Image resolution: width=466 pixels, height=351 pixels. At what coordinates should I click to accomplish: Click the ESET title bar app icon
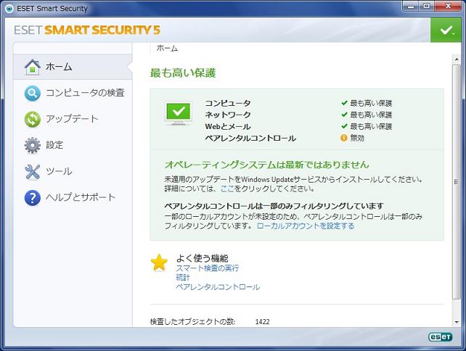[x=9, y=9]
